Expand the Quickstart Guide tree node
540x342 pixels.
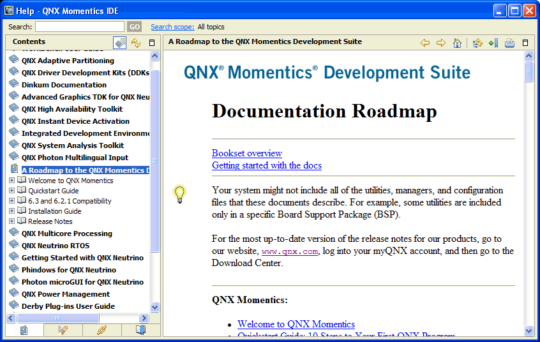coord(11,191)
